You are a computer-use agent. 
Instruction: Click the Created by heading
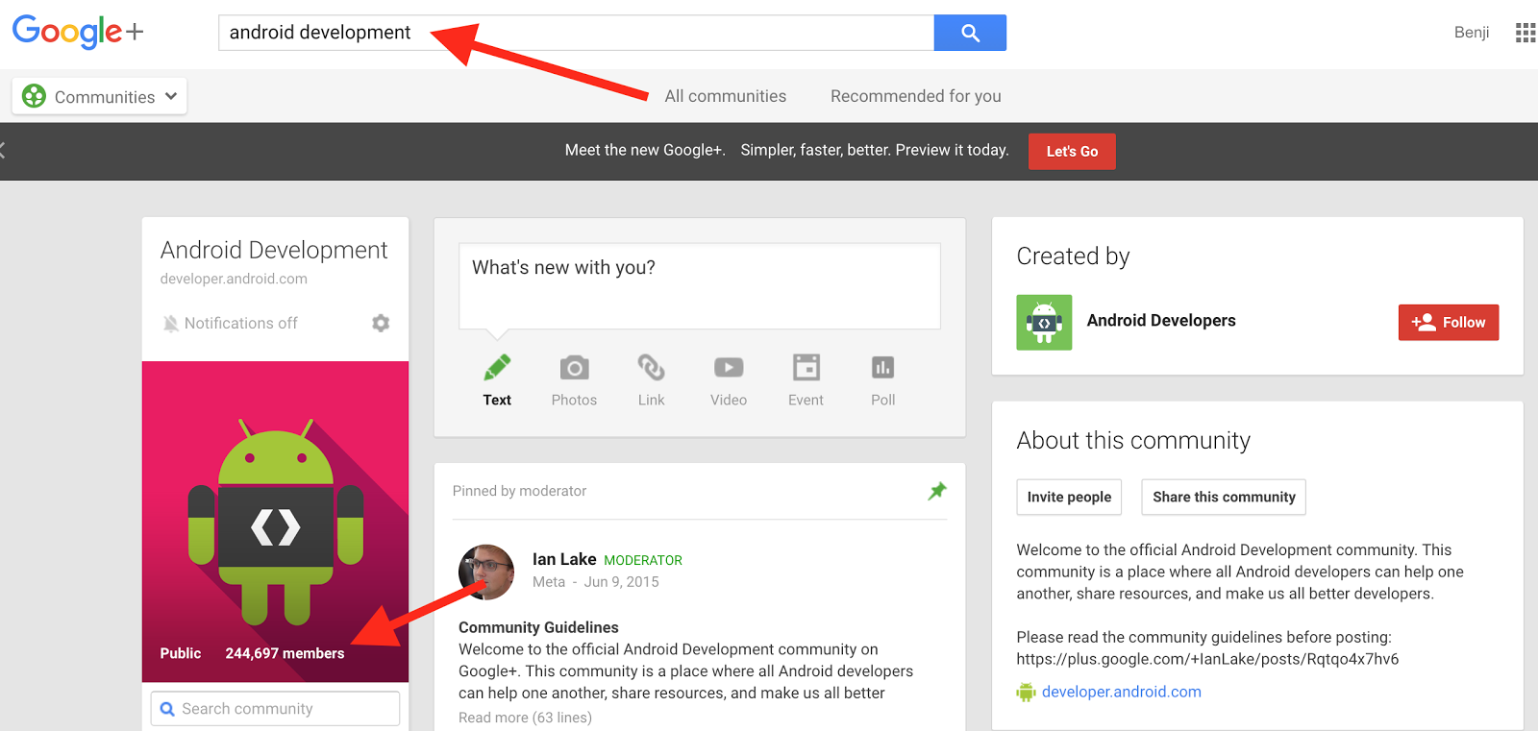pos(1073,256)
